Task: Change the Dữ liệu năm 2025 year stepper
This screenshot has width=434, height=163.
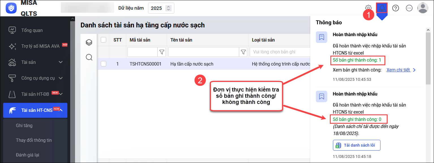Action: tap(168, 8)
